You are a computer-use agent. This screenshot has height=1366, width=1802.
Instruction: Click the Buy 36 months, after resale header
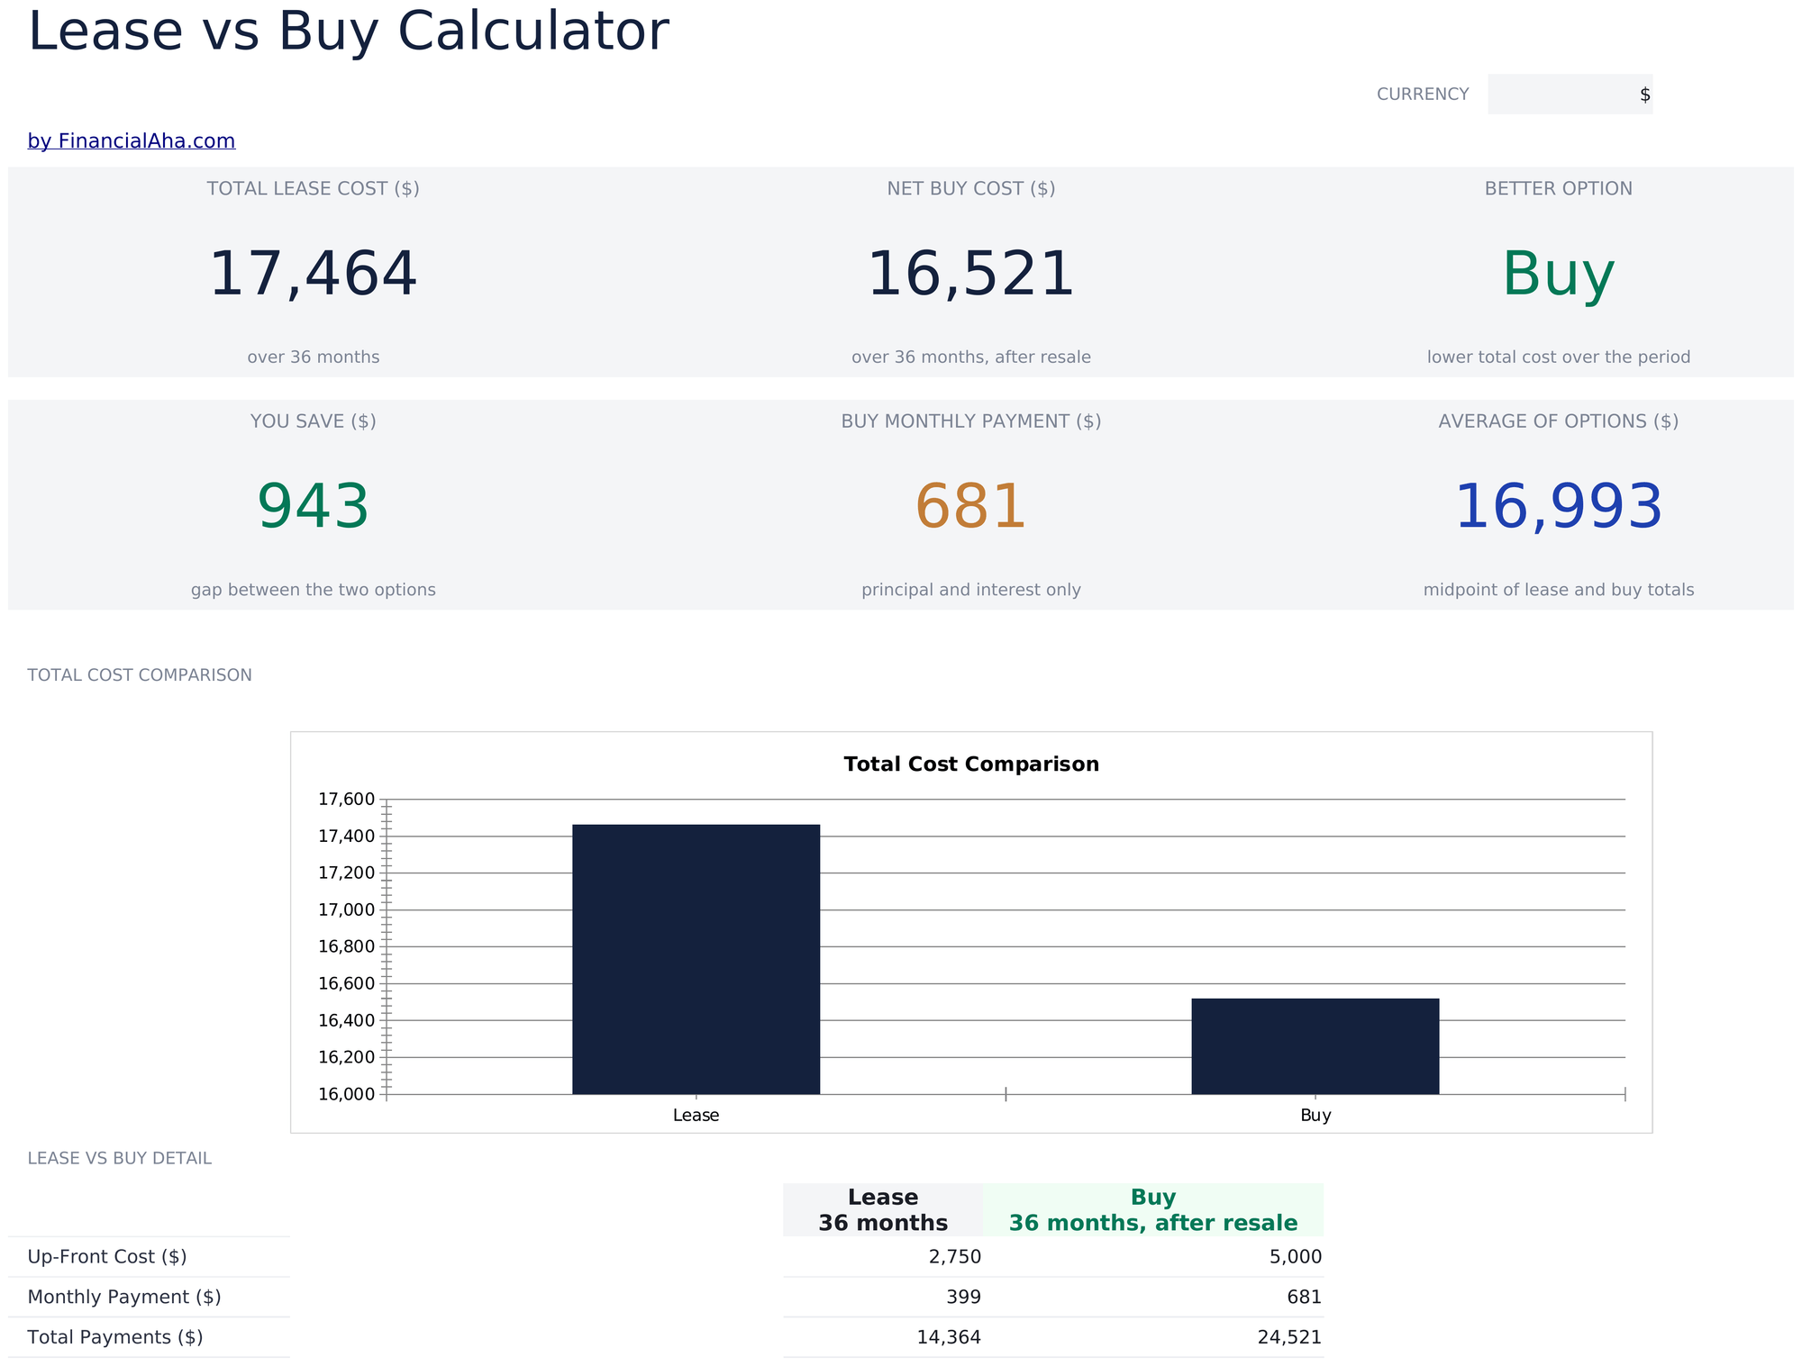(1153, 1210)
